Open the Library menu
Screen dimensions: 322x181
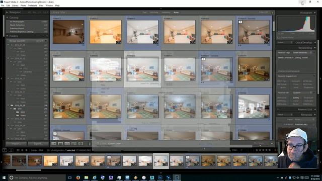[x=15, y=6]
